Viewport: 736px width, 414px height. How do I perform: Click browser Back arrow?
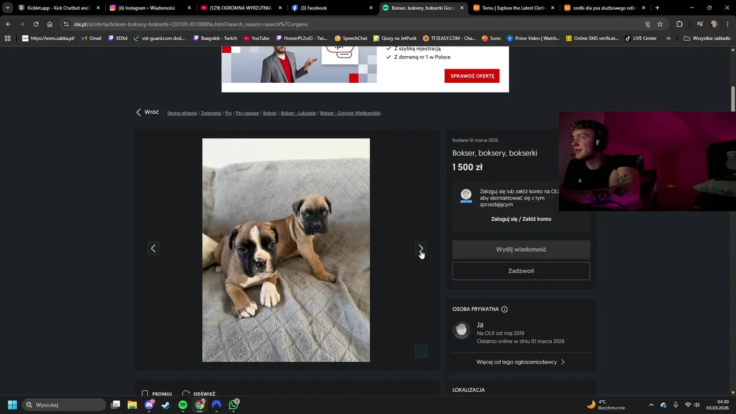click(x=8, y=24)
